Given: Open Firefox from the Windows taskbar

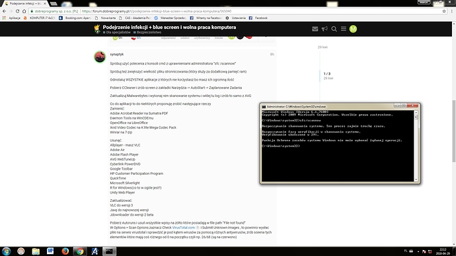Looking at the screenshot, I should tap(65, 251).
